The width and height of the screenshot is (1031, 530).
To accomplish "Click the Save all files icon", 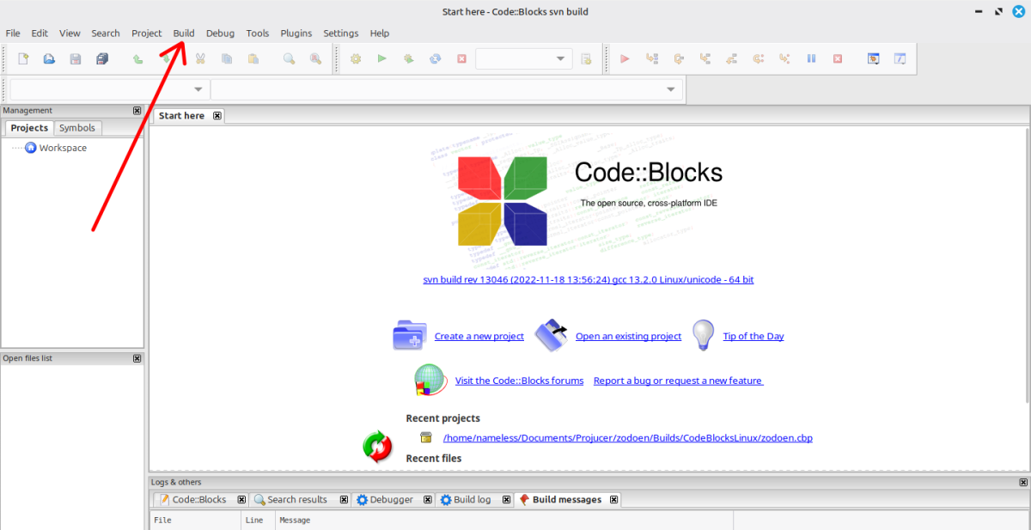I will click(102, 59).
